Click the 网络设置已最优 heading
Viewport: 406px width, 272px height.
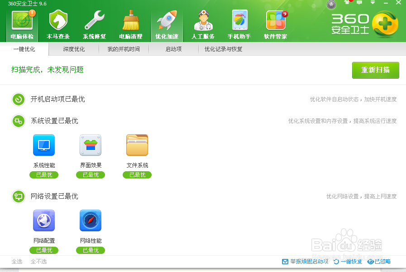coord(54,197)
